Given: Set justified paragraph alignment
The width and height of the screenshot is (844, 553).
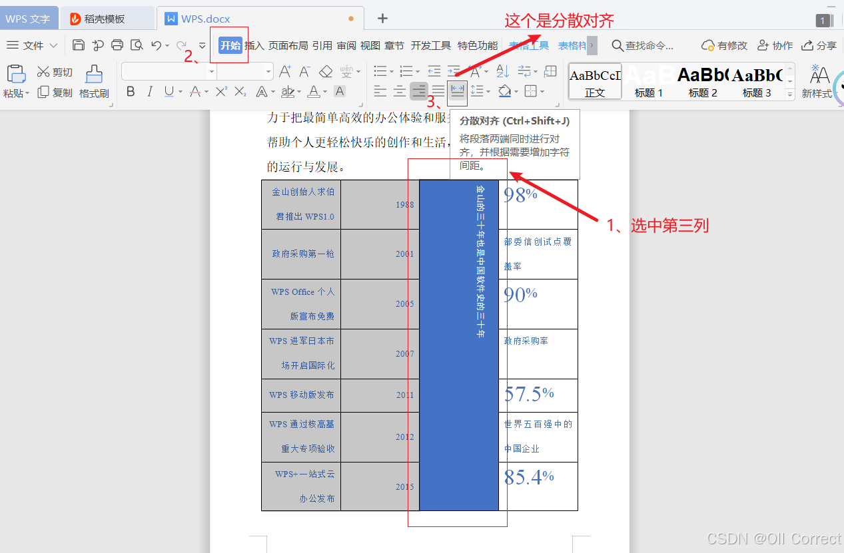Looking at the screenshot, I should click(x=438, y=91).
